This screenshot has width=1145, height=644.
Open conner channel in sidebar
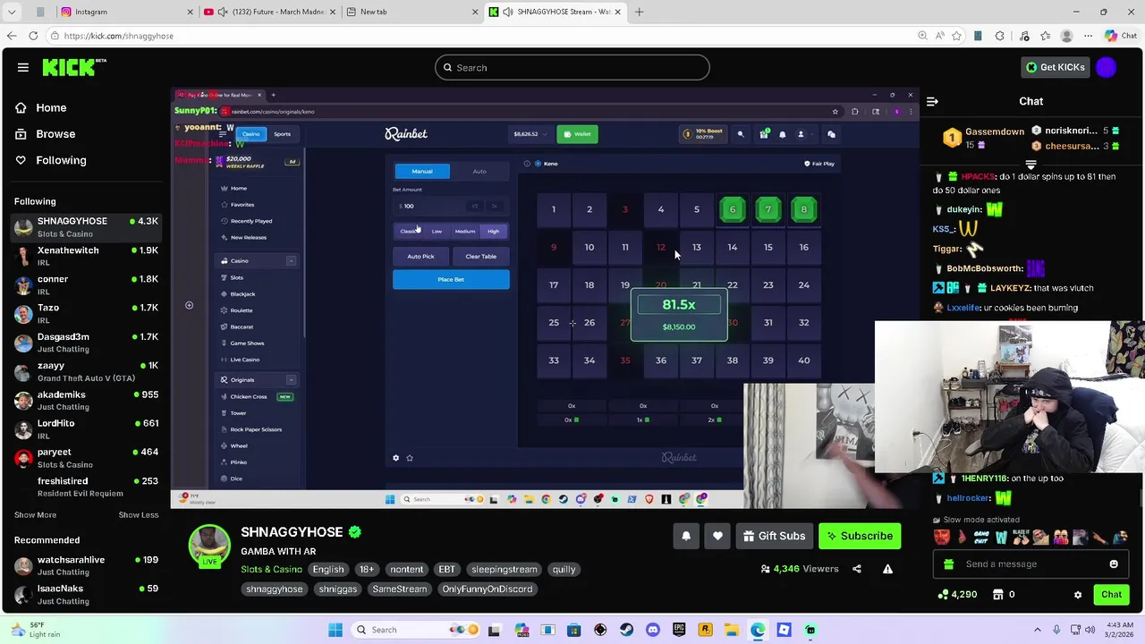coord(86,284)
